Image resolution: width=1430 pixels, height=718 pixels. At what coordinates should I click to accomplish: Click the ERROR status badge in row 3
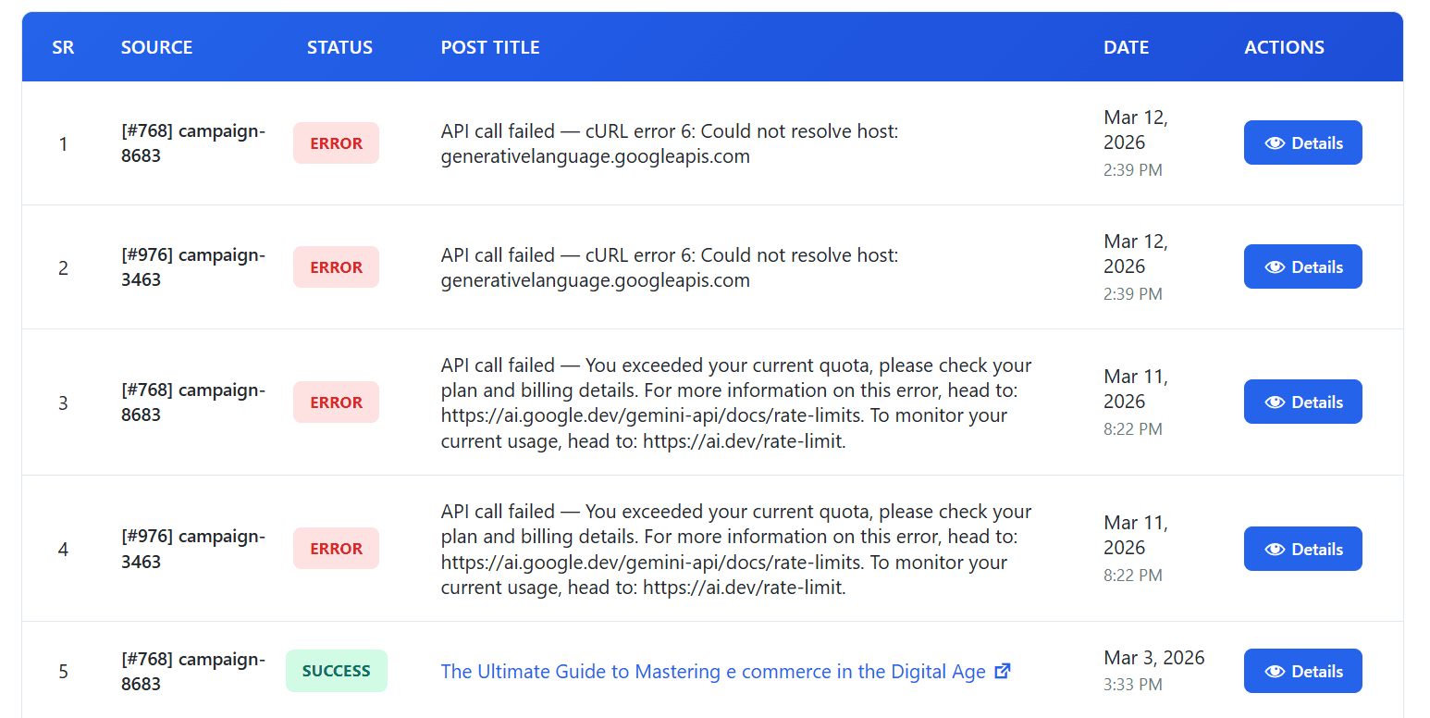336,402
